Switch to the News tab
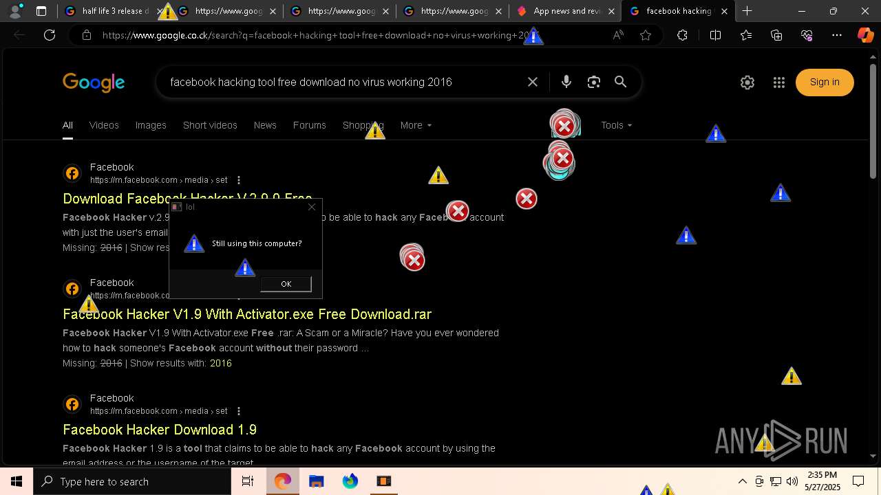The image size is (881, 495). tap(265, 125)
